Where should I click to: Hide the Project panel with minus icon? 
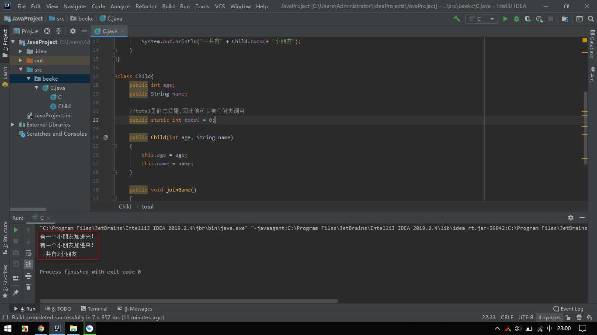84,31
